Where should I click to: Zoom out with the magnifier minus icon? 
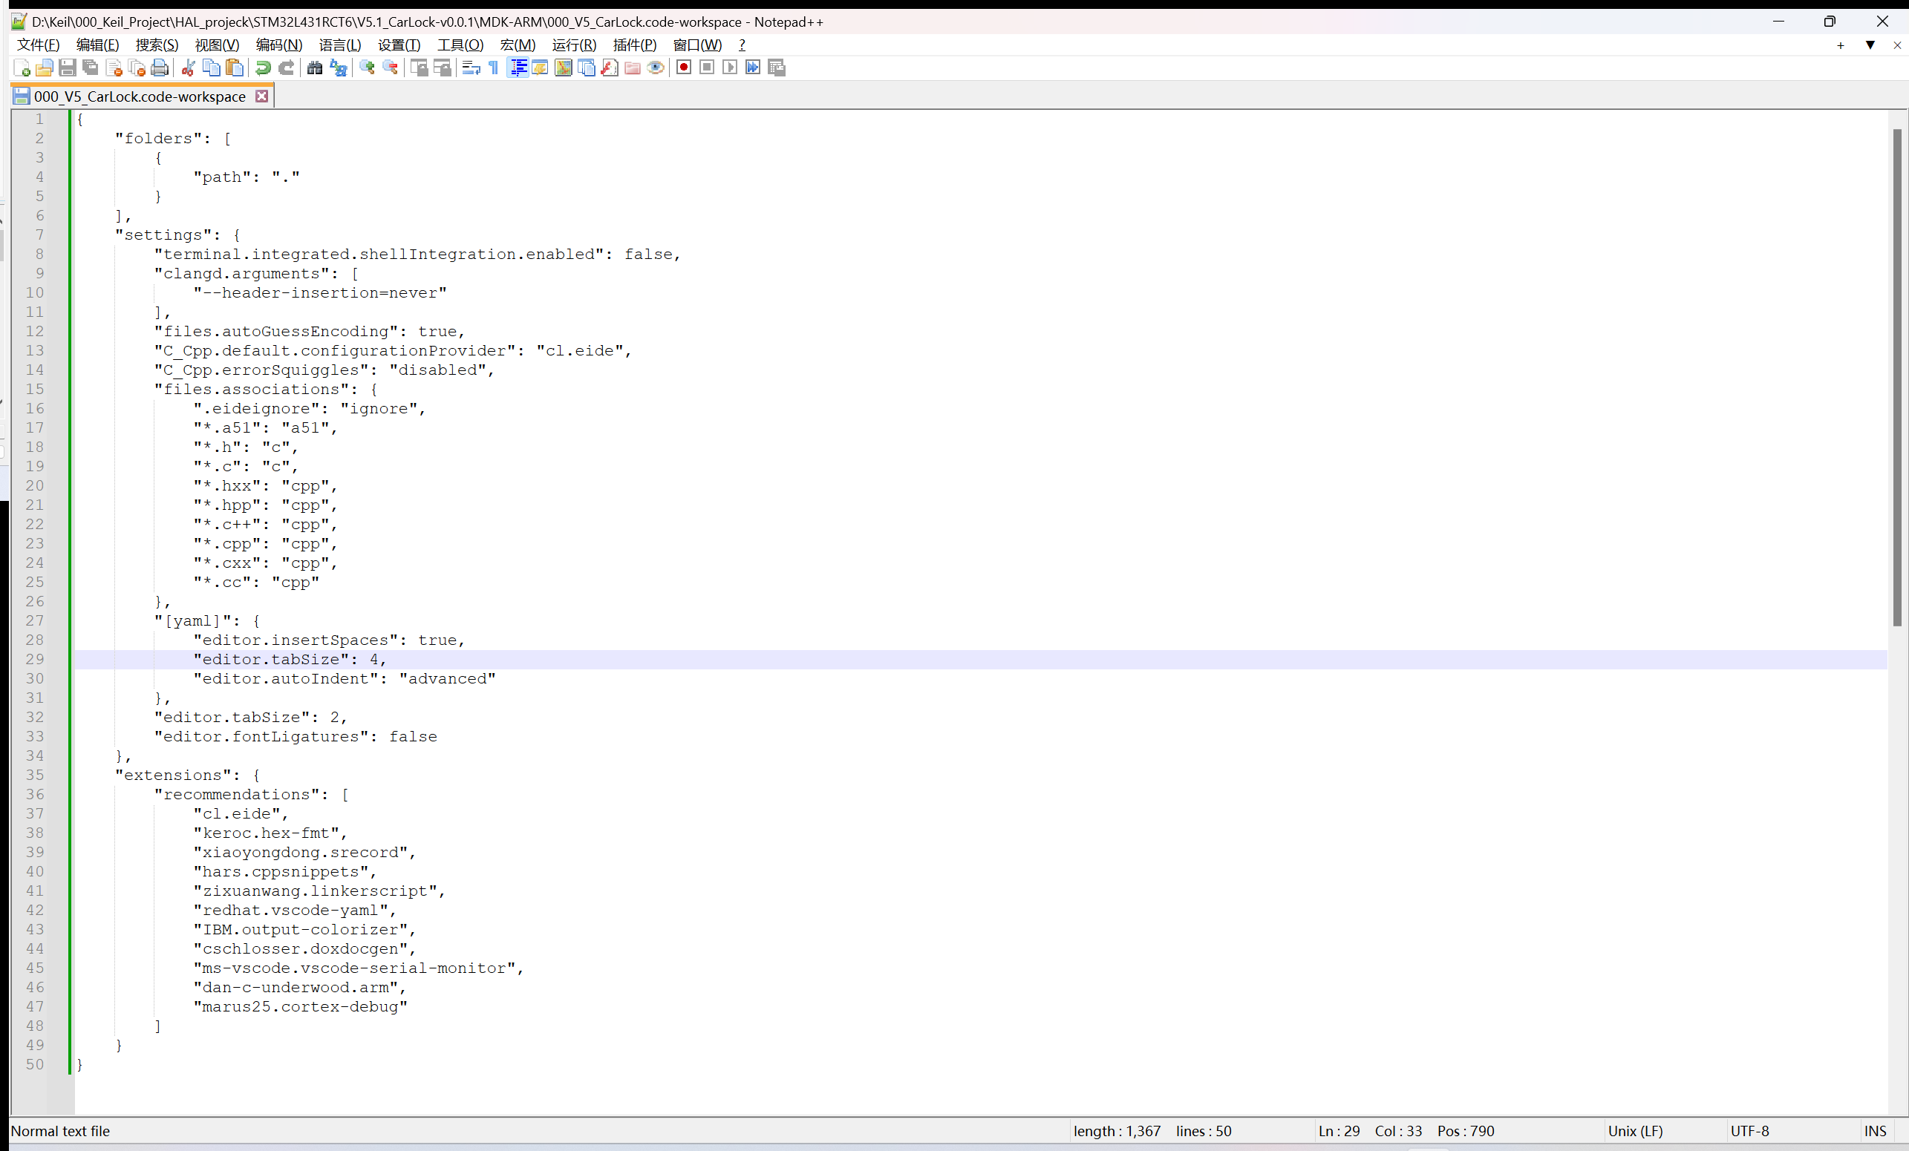tap(391, 68)
